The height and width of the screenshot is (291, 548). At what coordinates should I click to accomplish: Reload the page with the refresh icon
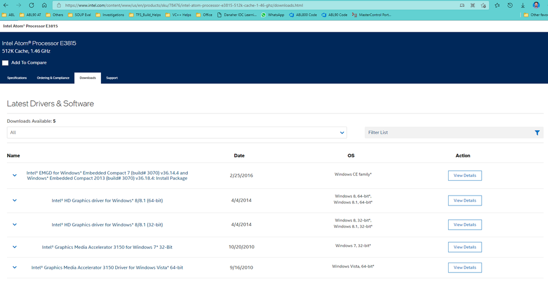31,5
